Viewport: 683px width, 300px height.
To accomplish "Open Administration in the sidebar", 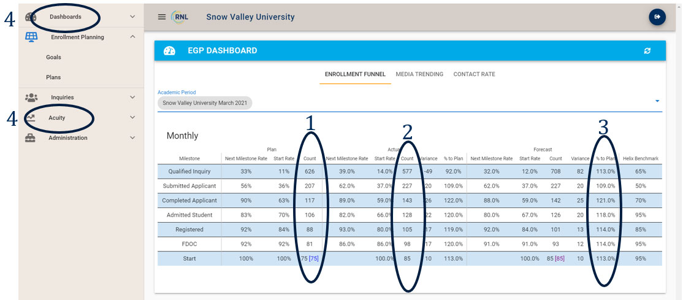I will pos(68,138).
